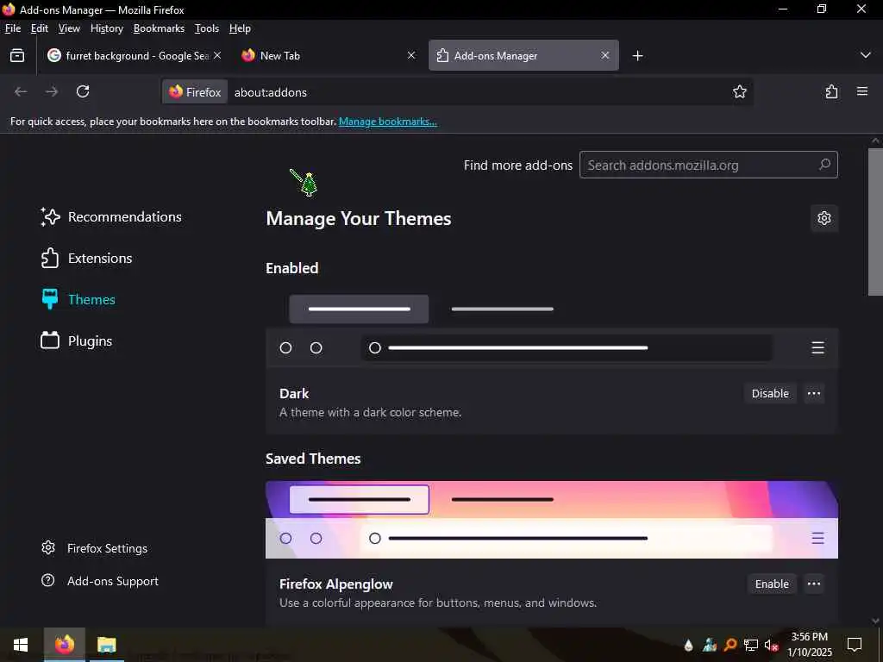Reload the current page

click(83, 91)
